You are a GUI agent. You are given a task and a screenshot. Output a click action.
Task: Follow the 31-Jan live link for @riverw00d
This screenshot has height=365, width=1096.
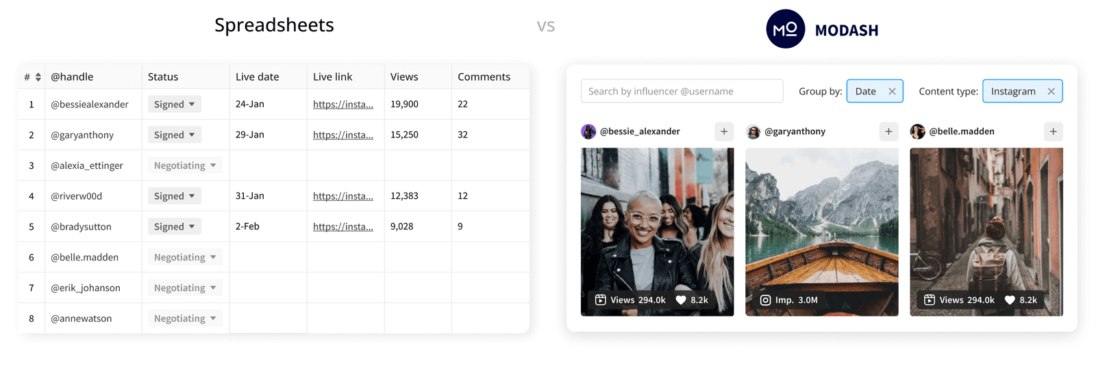pyautogui.click(x=342, y=196)
